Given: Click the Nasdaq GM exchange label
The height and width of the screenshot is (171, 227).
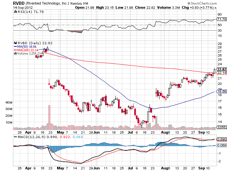Looking at the screenshot, I should point(79,3).
